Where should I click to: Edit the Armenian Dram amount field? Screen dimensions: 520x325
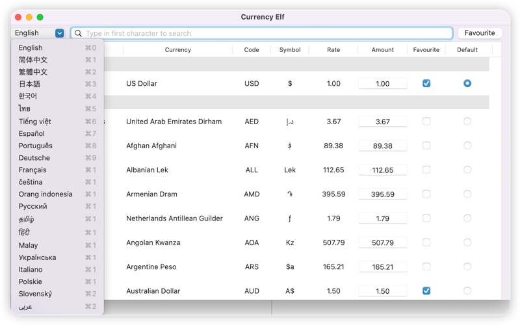pos(382,194)
